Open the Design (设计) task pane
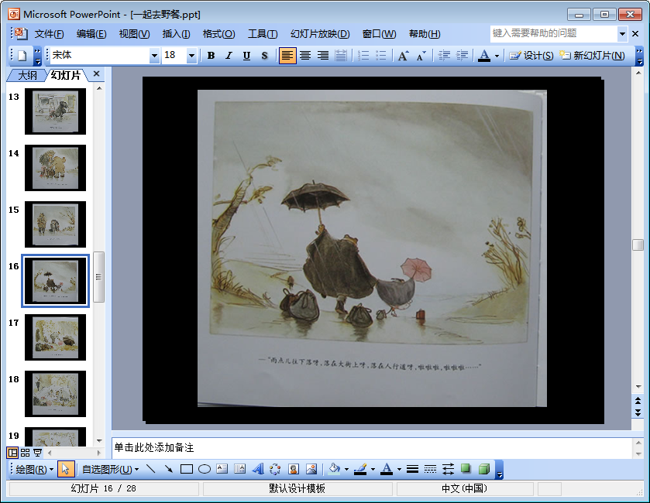Screen dimensions: 650x503 coord(531,56)
